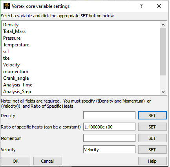Click the question mark help icon
The image size is (170, 167).
[141, 6]
